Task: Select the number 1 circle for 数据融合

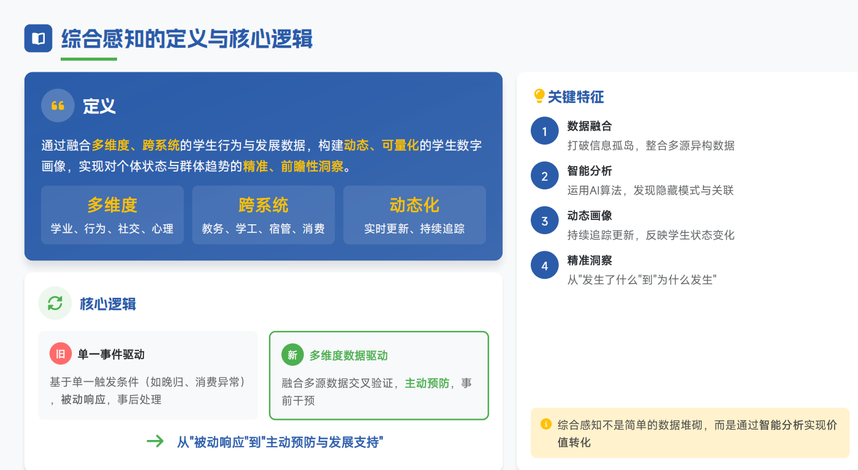Action: [x=544, y=131]
